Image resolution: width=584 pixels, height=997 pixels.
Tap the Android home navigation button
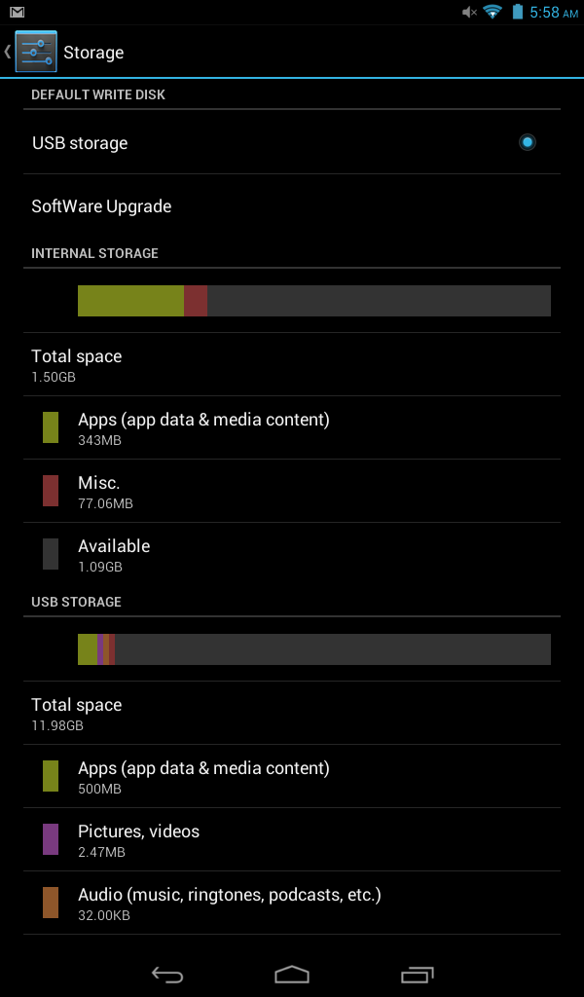pos(292,975)
